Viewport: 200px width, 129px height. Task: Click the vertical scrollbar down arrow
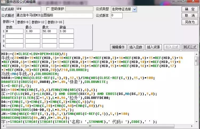[197, 122]
